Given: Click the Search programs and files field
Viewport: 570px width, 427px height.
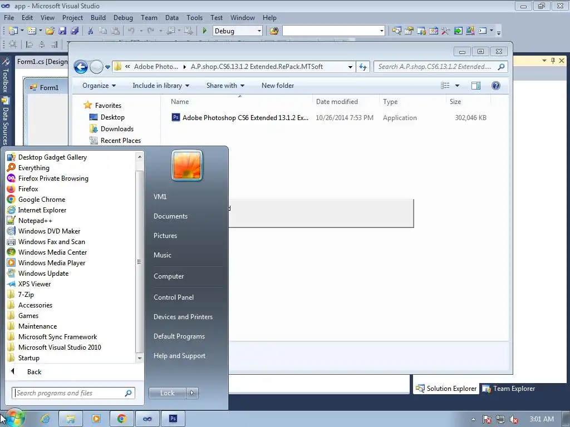Looking at the screenshot, I should click(x=73, y=393).
